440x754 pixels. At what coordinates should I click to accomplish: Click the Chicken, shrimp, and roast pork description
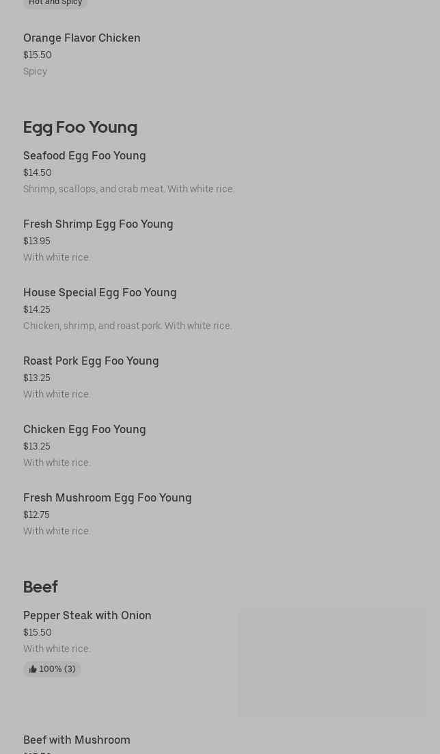point(127,326)
